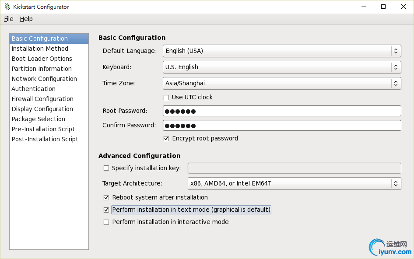Uncheck Encrypt root password
The image size is (414, 259).
166,139
